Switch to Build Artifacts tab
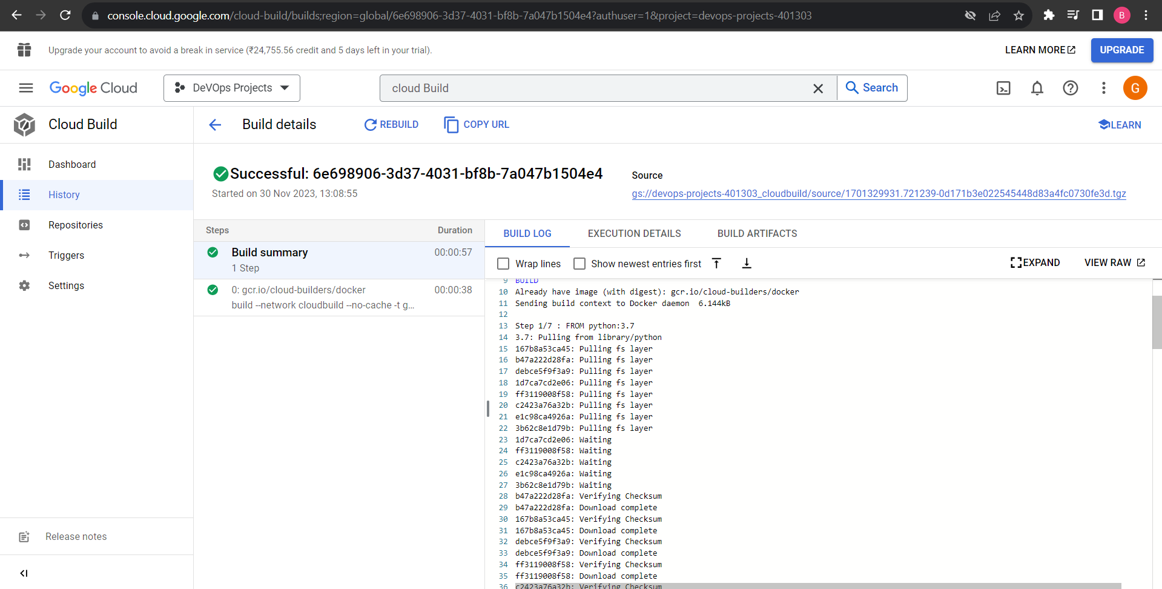This screenshot has width=1162, height=589. 757,233
